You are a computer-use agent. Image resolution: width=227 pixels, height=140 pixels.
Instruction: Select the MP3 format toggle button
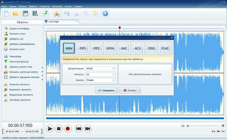pyautogui.click(x=83, y=48)
